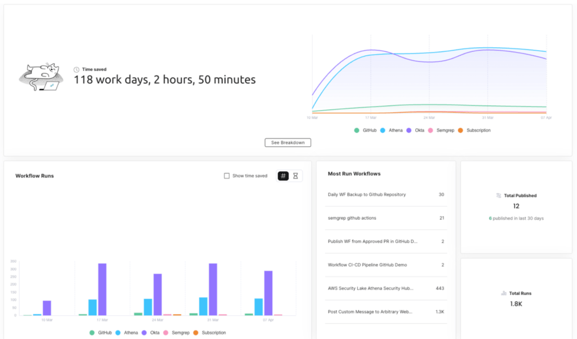Click the clock icon beside Time saved
Image resolution: width=577 pixels, height=339 pixels.
77,70
